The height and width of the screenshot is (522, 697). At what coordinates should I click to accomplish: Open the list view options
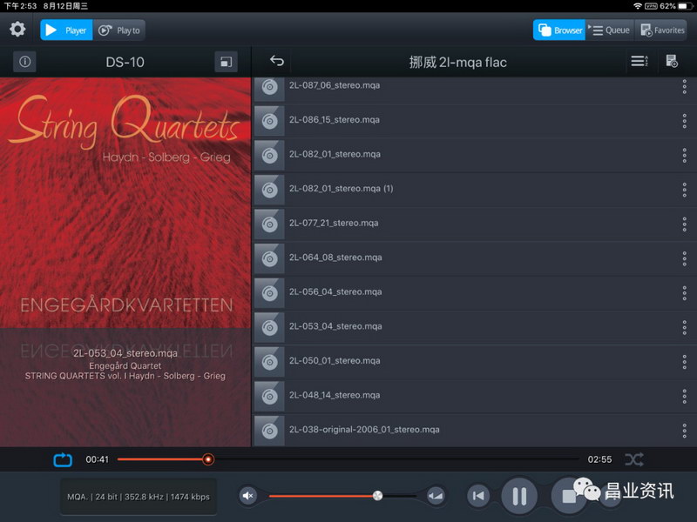tap(639, 61)
